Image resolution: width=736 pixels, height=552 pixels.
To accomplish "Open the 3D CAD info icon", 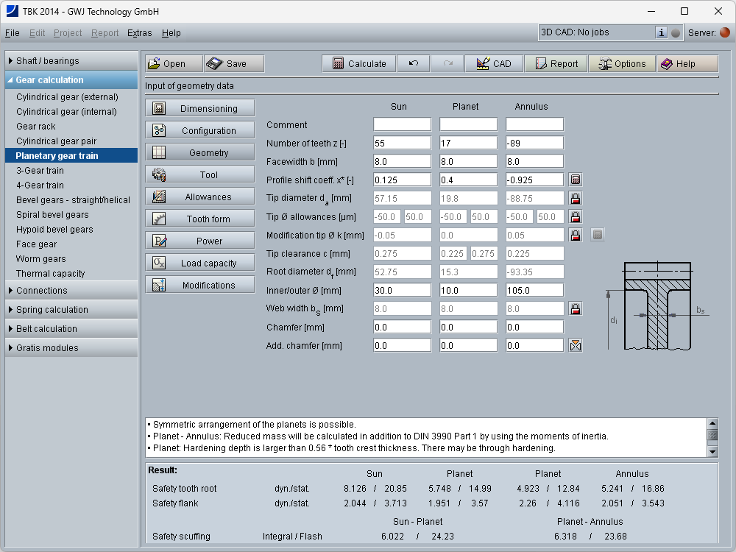I will coord(661,32).
